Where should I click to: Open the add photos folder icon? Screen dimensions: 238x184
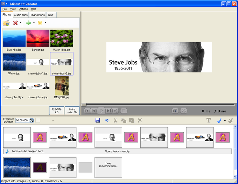coord(6,23)
